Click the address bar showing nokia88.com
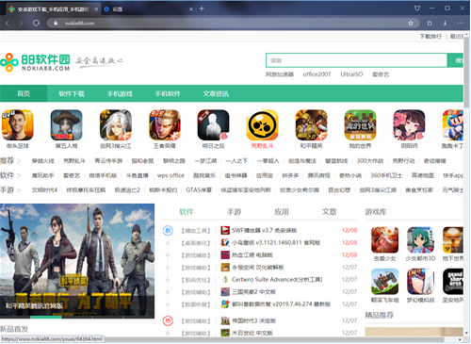The image size is (471, 344). 233,23
